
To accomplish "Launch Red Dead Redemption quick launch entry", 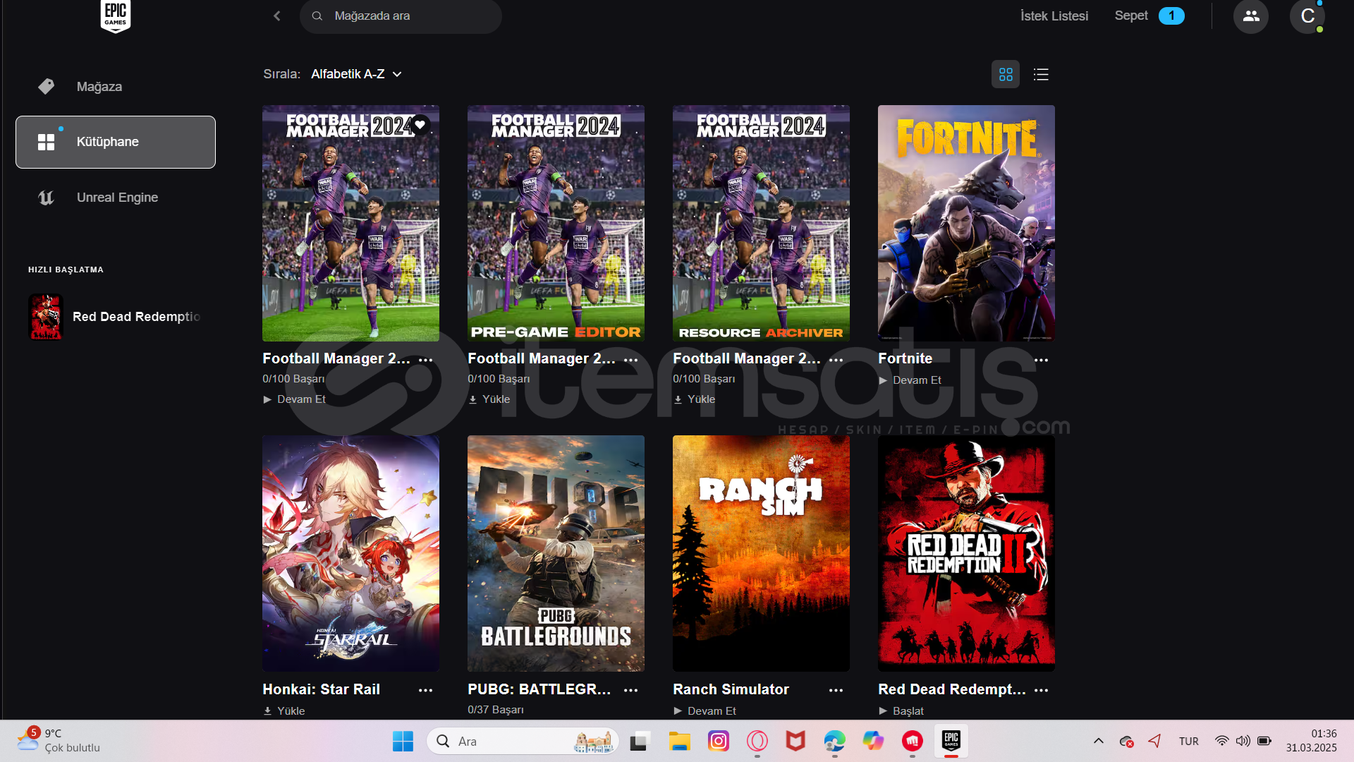I will click(x=116, y=317).
